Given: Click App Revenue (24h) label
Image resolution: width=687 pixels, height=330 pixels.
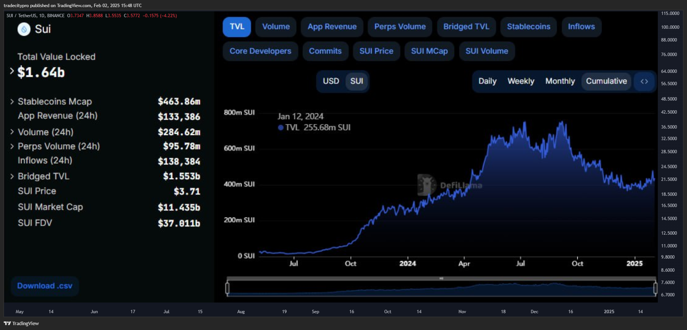Looking at the screenshot, I should 58,116.
